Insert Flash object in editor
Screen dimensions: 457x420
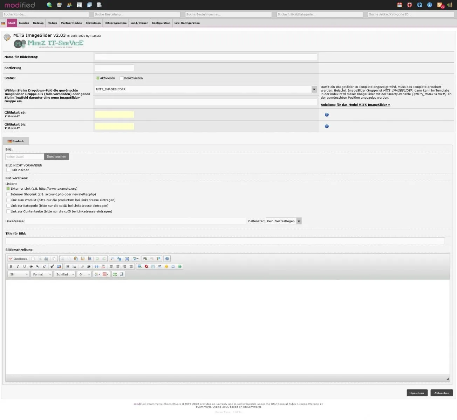tap(146, 266)
